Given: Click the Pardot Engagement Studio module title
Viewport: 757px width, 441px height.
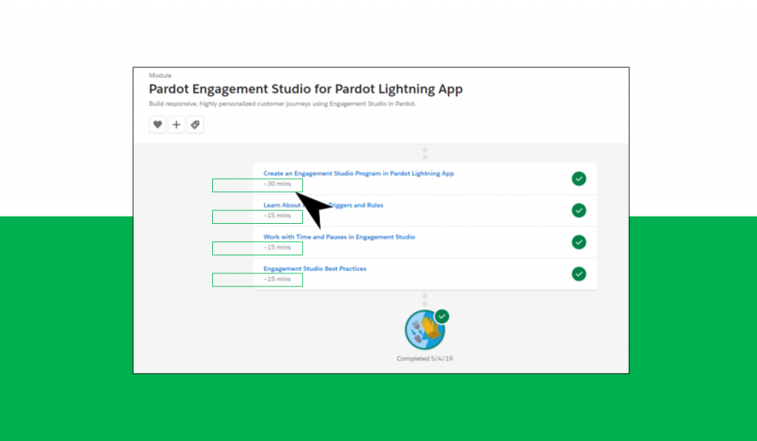Looking at the screenshot, I should [x=305, y=89].
